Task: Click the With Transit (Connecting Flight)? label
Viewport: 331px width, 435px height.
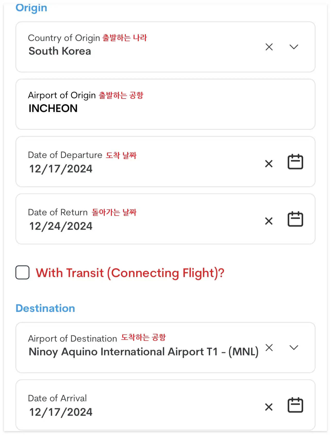Action: click(x=130, y=273)
